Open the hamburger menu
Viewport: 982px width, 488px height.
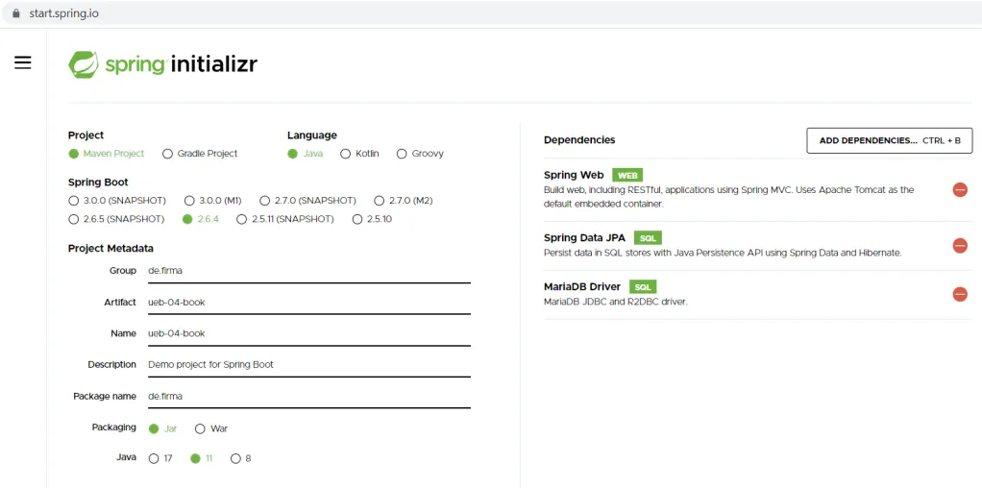pos(22,62)
